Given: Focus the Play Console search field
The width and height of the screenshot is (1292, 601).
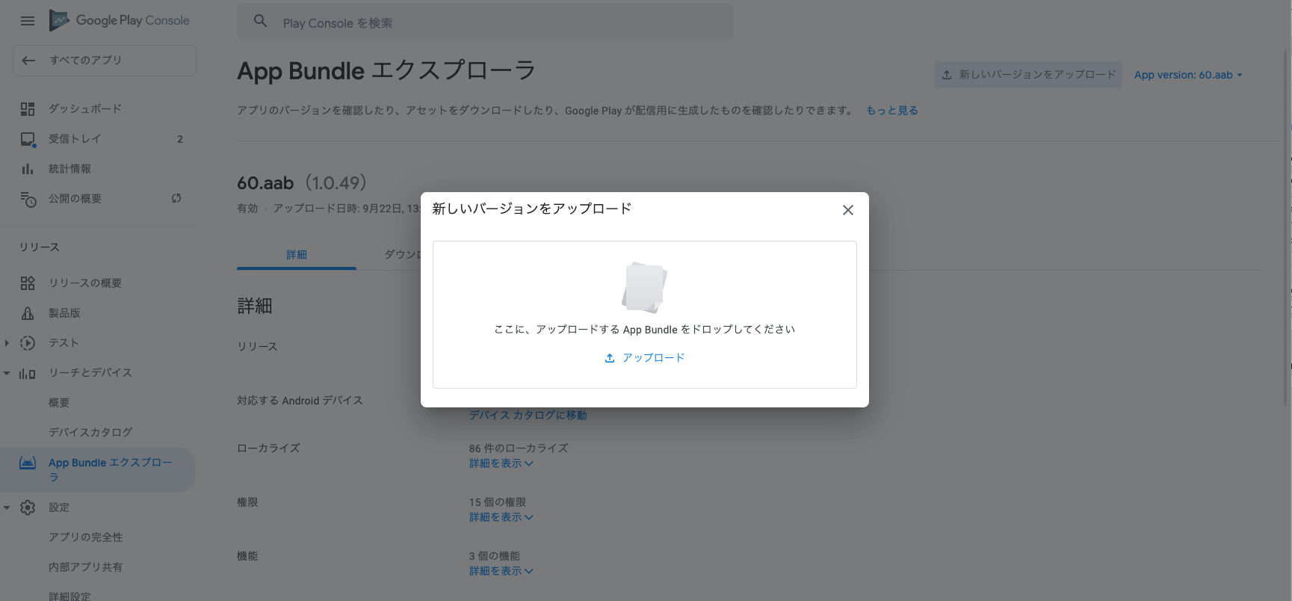Looking at the screenshot, I should tap(485, 22).
